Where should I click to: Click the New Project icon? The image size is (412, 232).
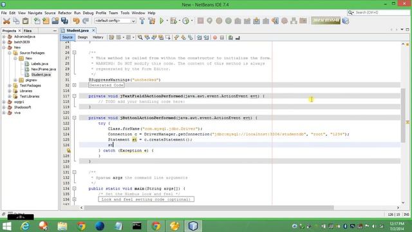pyautogui.click(x=46, y=21)
